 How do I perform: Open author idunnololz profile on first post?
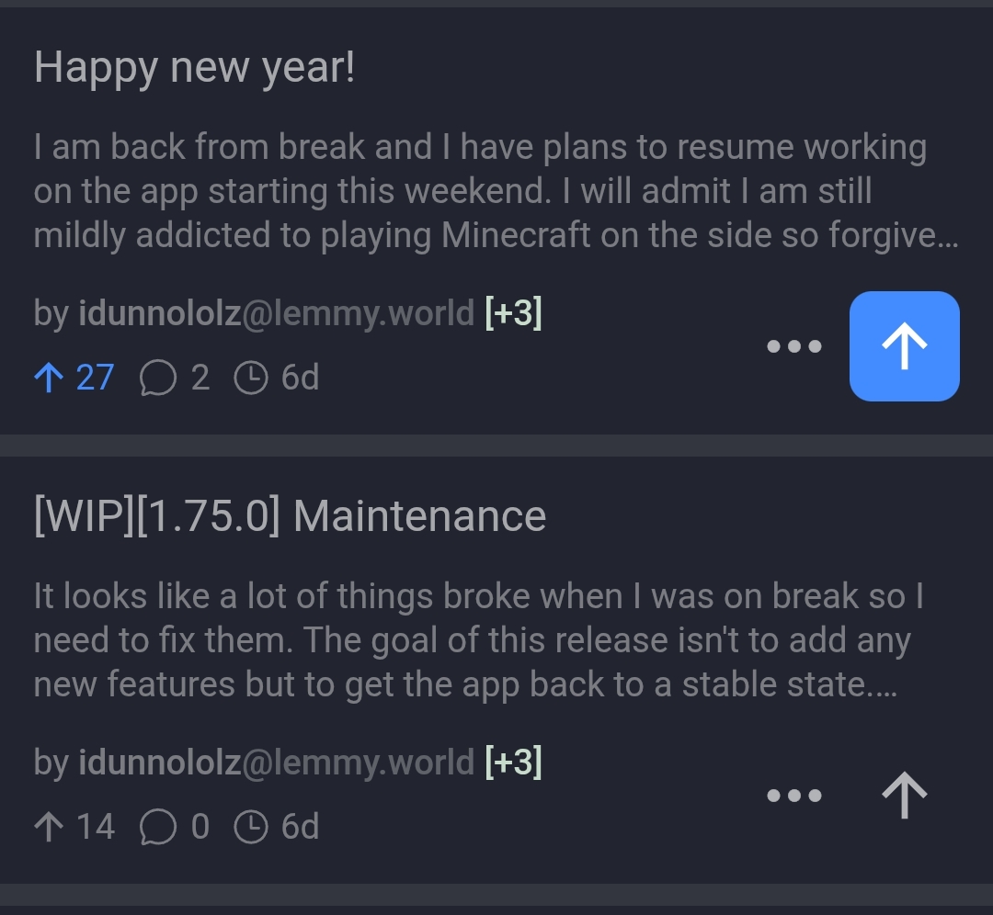[x=276, y=314]
